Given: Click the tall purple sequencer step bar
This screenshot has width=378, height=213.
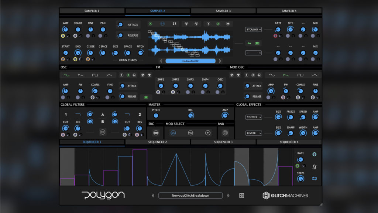Looking at the screenshot, I should tap(140, 168).
